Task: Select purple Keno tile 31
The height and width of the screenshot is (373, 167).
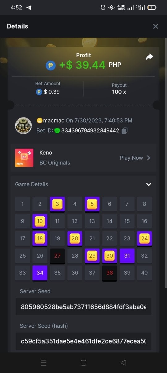Action: (x=127, y=256)
